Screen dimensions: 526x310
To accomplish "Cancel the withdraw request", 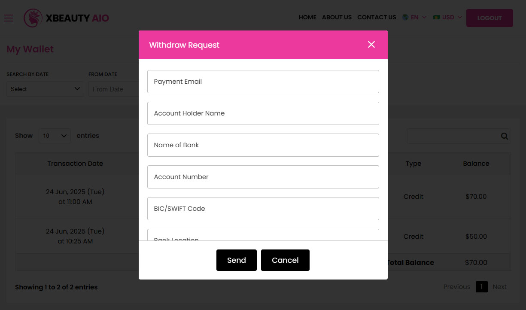I will (x=285, y=260).
